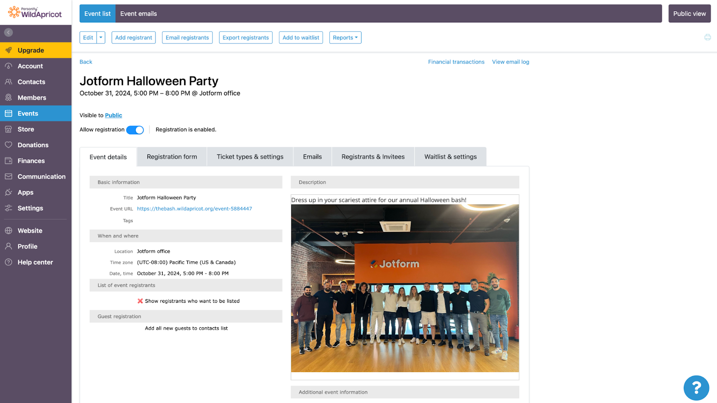Click the Help center question icon
The image size is (717, 403).
(x=9, y=262)
